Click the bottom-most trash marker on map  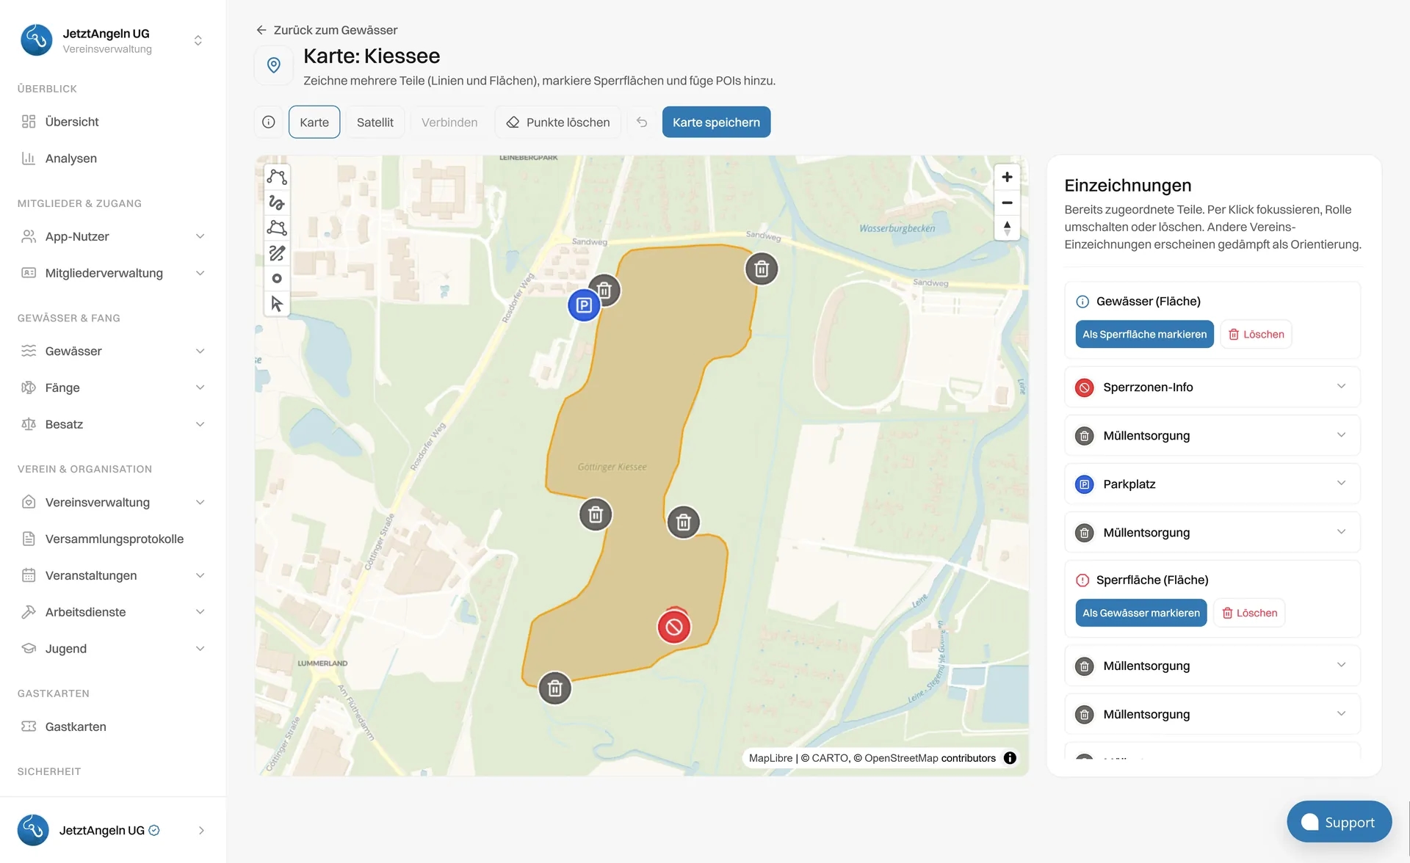pos(555,688)
